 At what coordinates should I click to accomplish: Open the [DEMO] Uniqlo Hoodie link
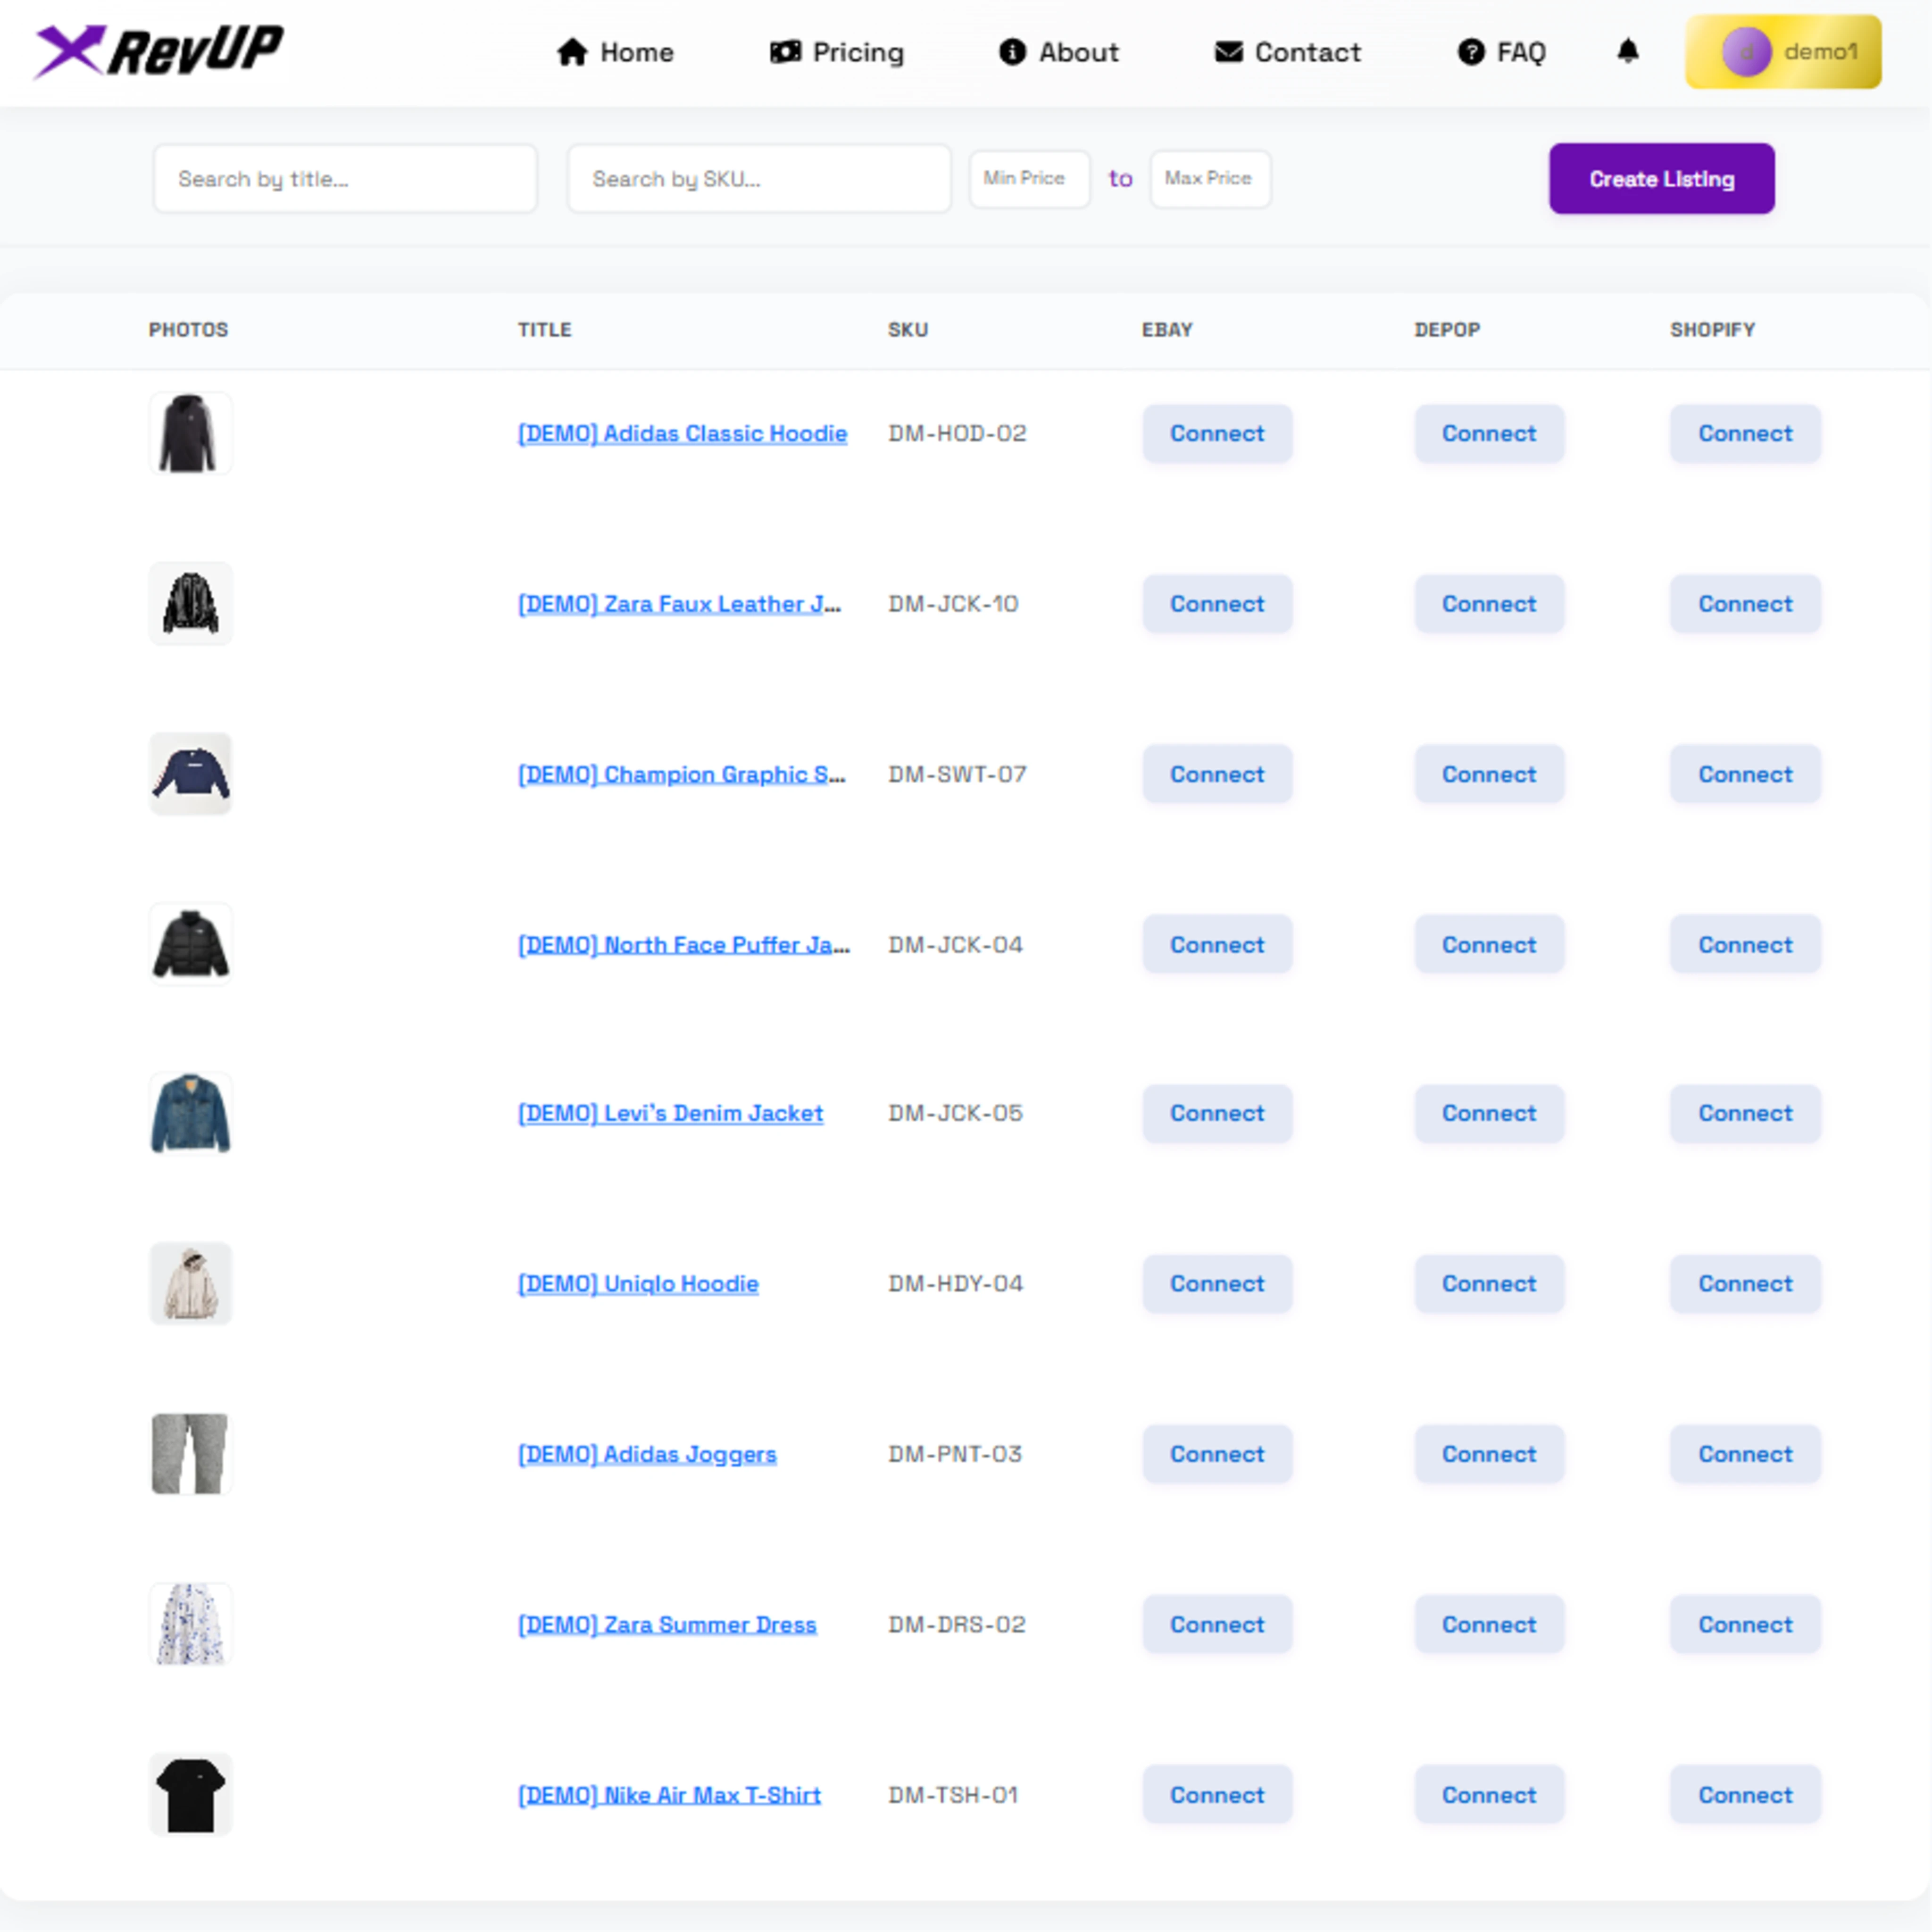point(638,1284)
